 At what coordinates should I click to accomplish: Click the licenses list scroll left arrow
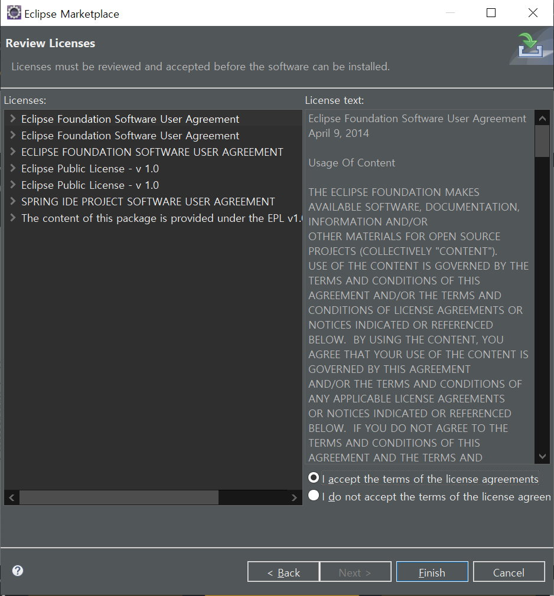click(12, 497)
